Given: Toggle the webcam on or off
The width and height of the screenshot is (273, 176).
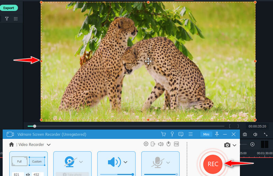Looking at the screenshot, I should click(70, 162).
